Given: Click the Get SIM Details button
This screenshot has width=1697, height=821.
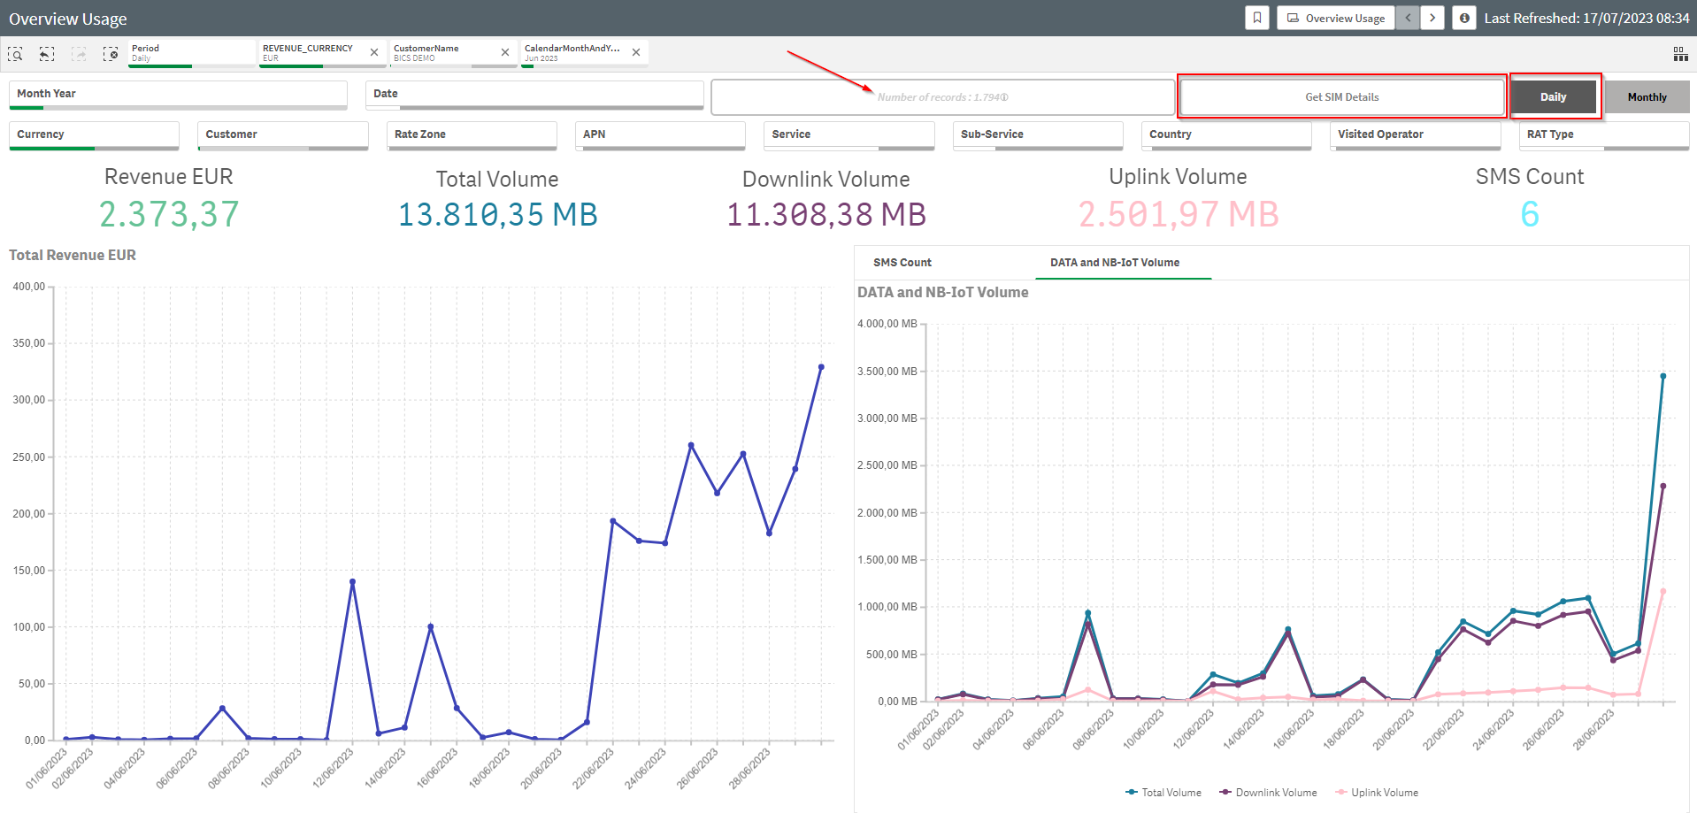Looking at the screenshot, I should tap(1341, 97).
